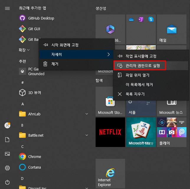Viewport: 190px width, 189px height.
Task: Open the Documents shortcut in the sidebar
Action: point(7,140)
